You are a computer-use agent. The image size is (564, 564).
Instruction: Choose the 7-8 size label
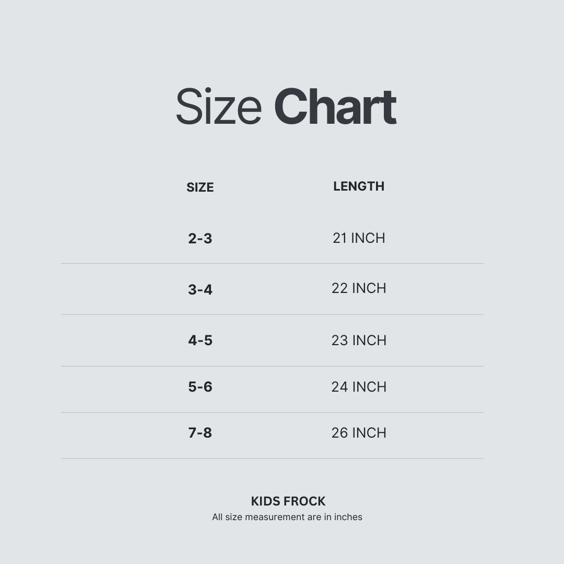point(200,433)
